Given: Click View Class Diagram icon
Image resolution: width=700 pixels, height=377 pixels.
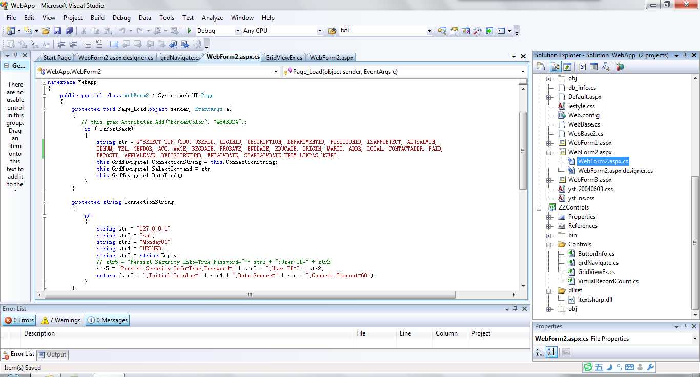Looking at the screenshot, I should 606,67.
